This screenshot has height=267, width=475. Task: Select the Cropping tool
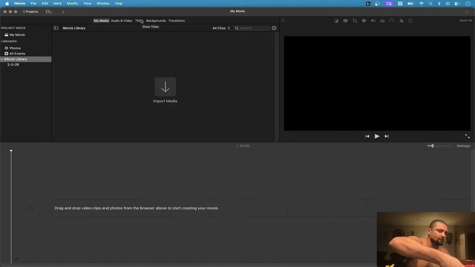[x=355, y=21]
